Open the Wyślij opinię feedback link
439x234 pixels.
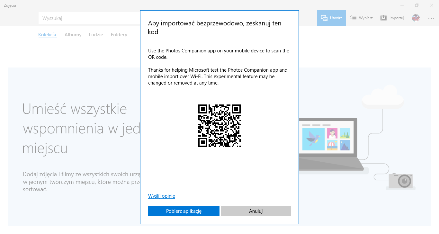162,196
